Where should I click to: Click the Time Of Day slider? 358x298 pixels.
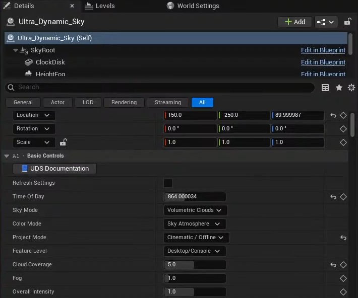[x=195, y=197]
